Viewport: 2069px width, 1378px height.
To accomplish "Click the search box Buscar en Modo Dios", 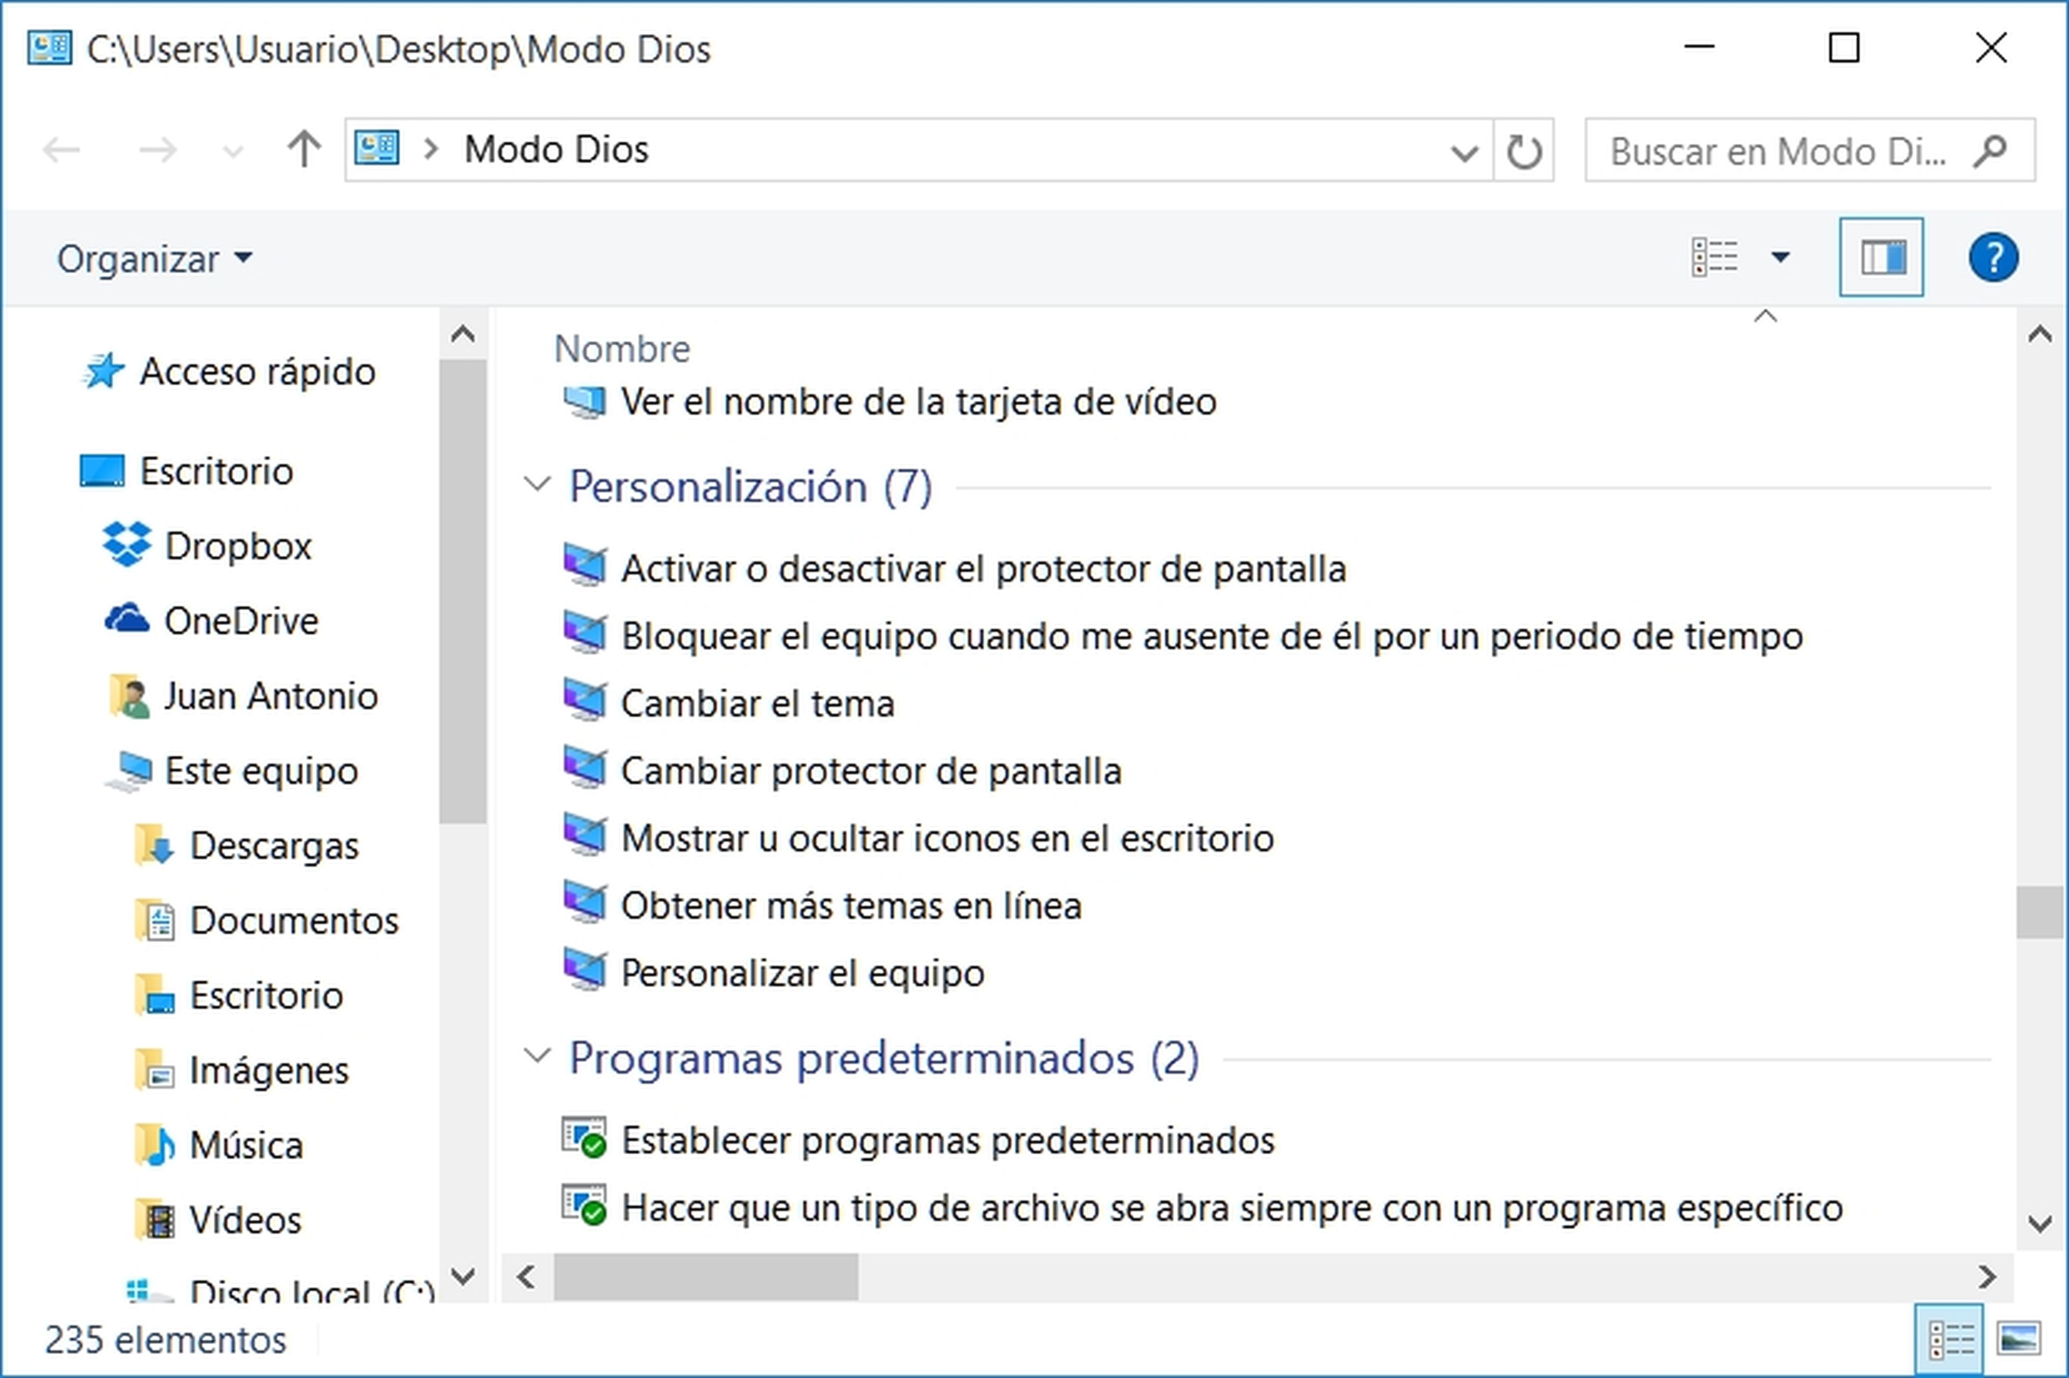I will click(1809, 150).
